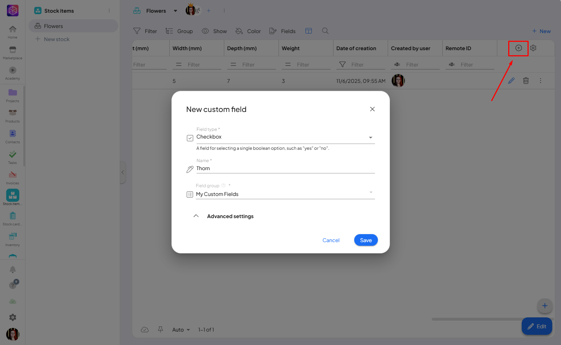Open the Auto page size dropdown
The width and height of the screenshot is (561, 345).
[181, 330]
